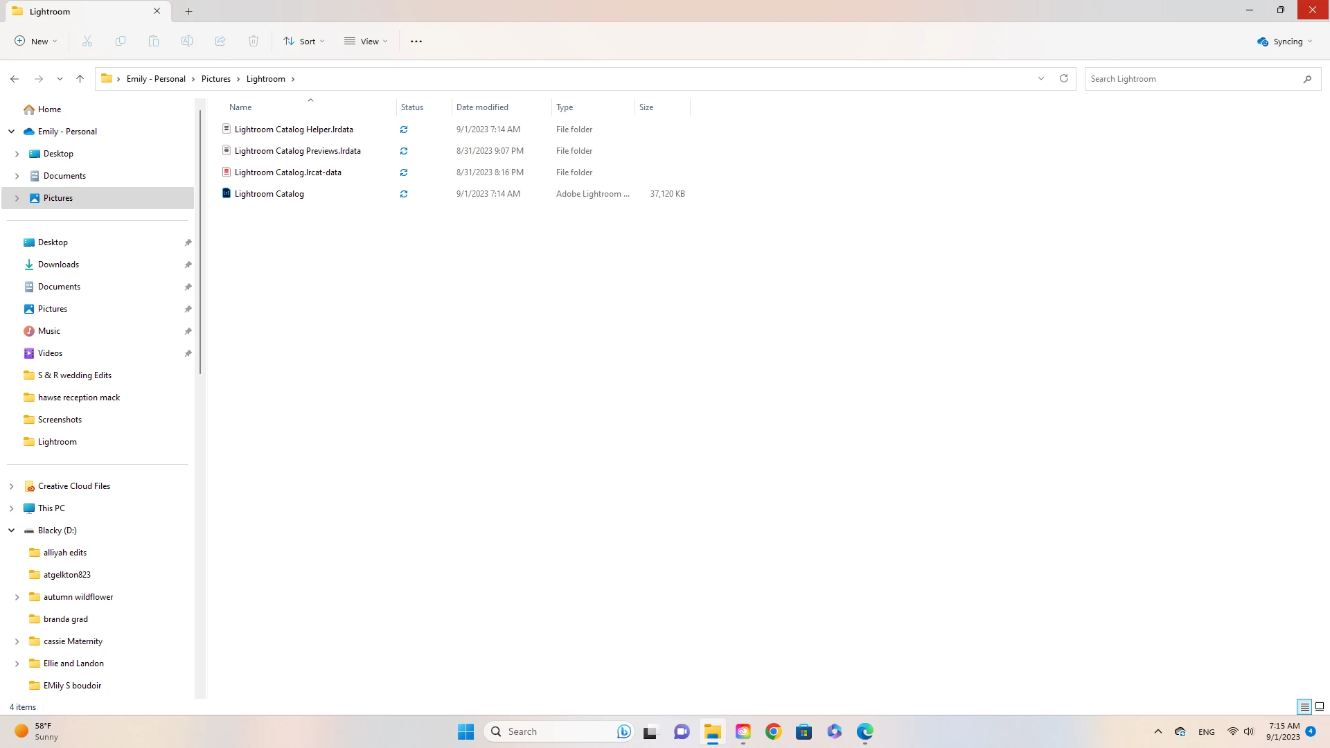Click the sync status icon for Lightroom Catalog.lrcat-data
This screenshot has height=748, width=1330.
404,172
